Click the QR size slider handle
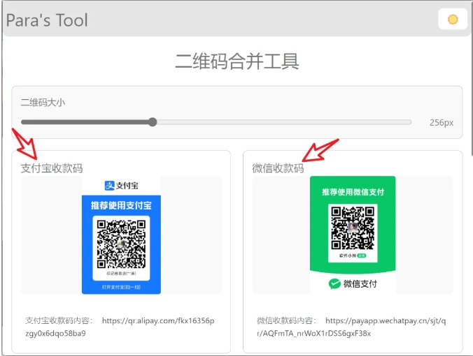The image size is (473, 356). tap(153, 122)
